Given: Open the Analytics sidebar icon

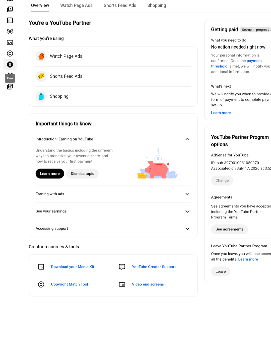Looking at the screenshot, I should (x=10, y=21).
